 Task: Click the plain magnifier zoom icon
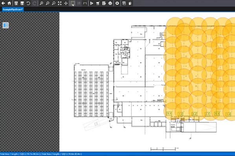pyautogui.click(x=53, y=3)
